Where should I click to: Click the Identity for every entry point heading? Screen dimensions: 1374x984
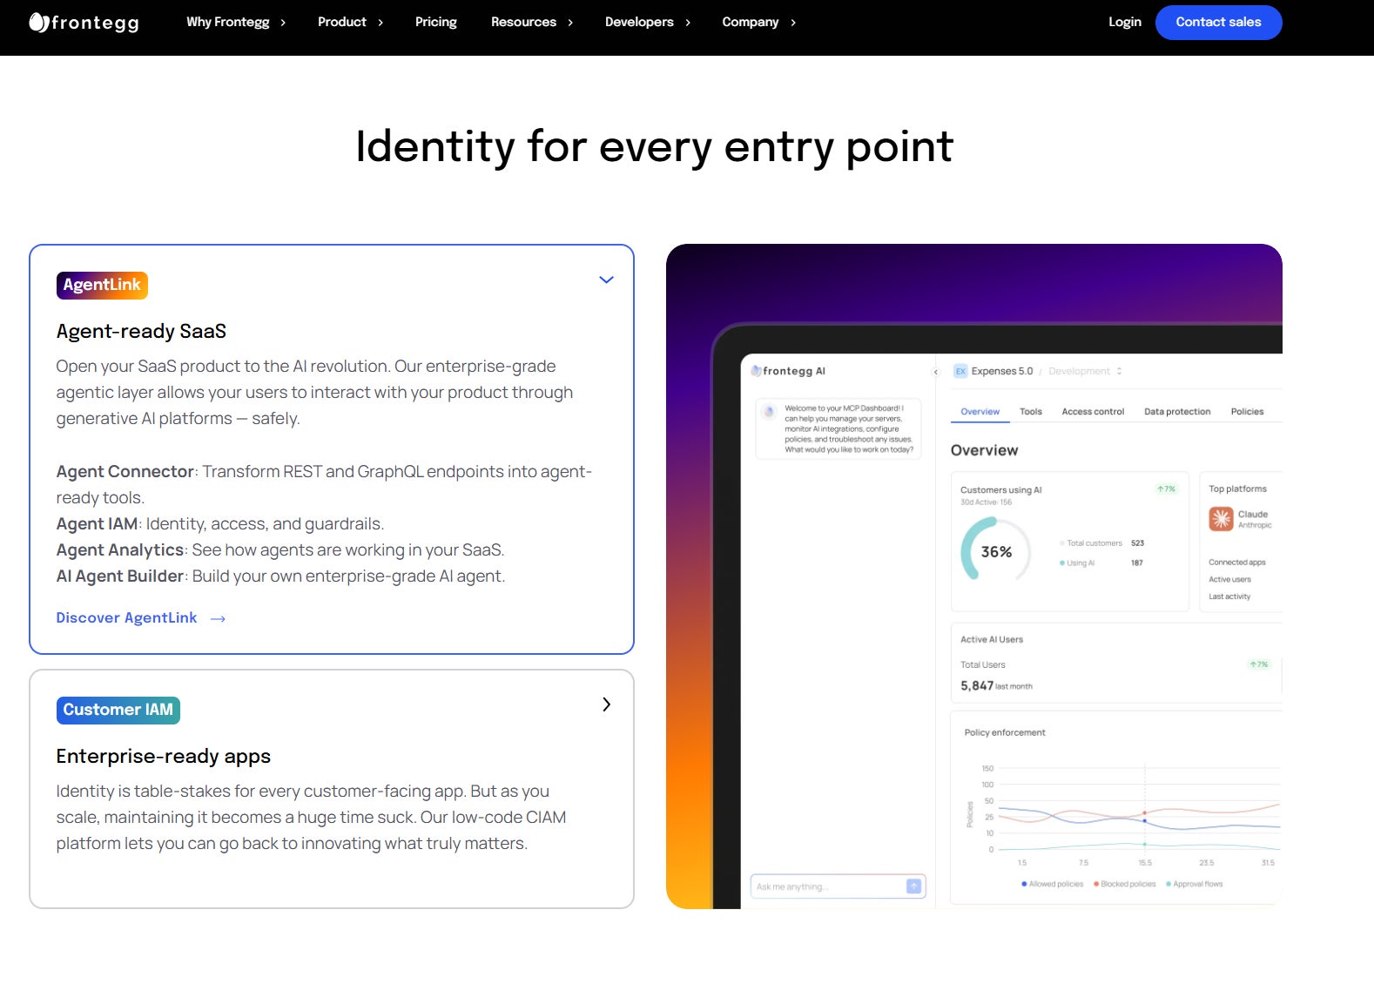point(655,146)
